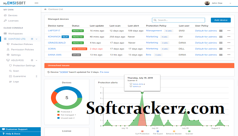Screen dimensions: 238x136
Task: Click the list icon in SORIN row
Action: pyautogui.click(x=221, y=49)
